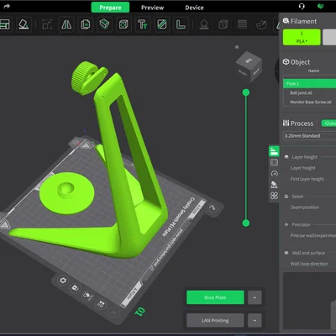The width and height of the screenshot is (336, 336).
Task: Switch to the Preview tab
Action: [x=152, y=8]
